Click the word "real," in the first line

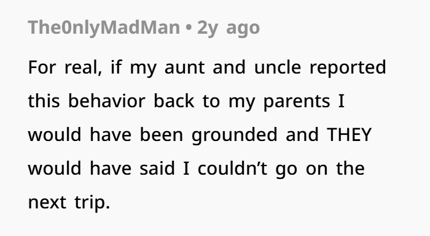pos(83,67)
